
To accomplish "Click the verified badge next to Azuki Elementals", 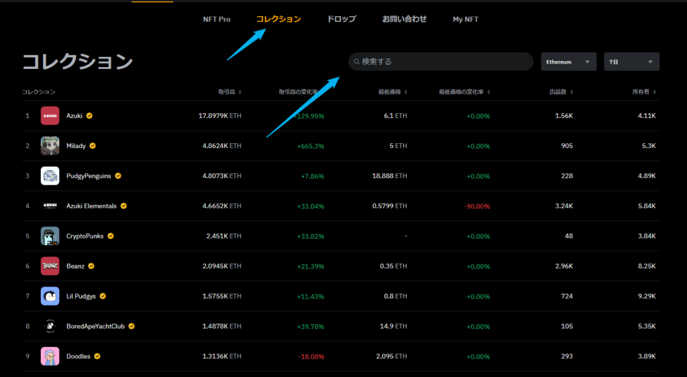I will pyautogui.click(x=123, y=206).
